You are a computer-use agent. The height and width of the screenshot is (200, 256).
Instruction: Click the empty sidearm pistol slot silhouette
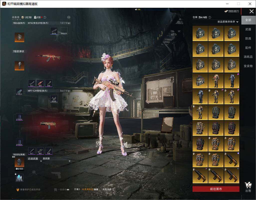pyautogui.click(x=56, y=175)
